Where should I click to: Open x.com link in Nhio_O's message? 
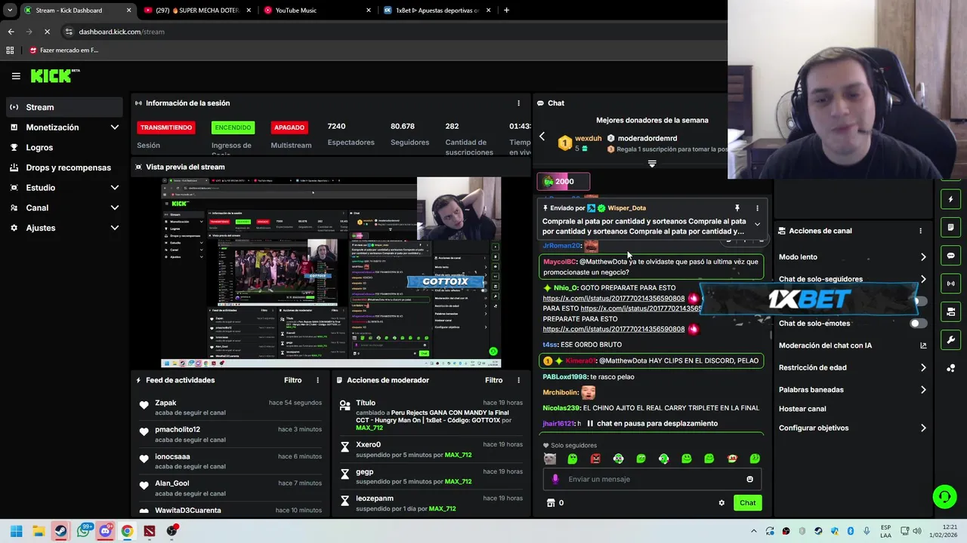pos(613,299)
